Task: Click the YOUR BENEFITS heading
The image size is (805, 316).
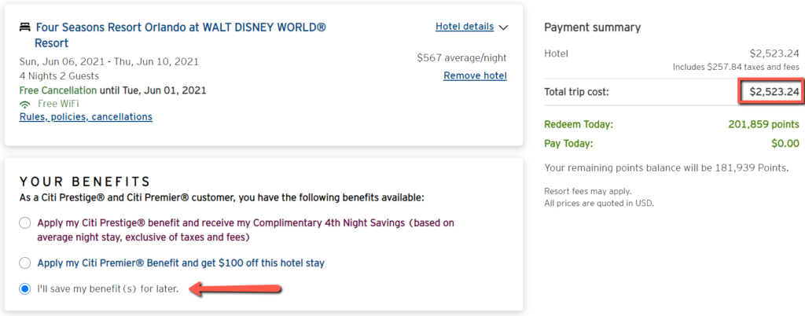Action: pos(85,182)
